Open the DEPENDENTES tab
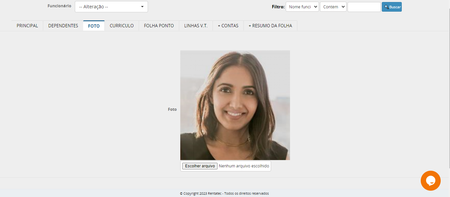Screen dimensions: 450x197 (63, 26)
